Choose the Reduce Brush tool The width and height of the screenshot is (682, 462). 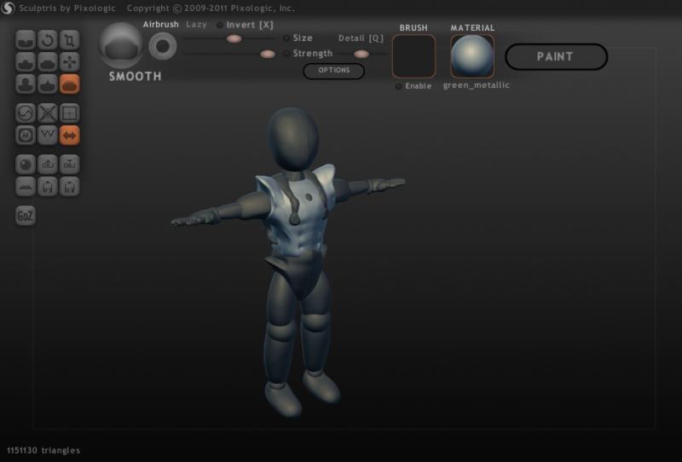[26, 113]
